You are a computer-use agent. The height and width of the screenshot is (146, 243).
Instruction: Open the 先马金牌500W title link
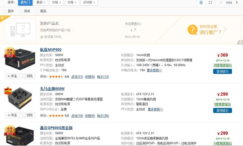pos(52,89)
